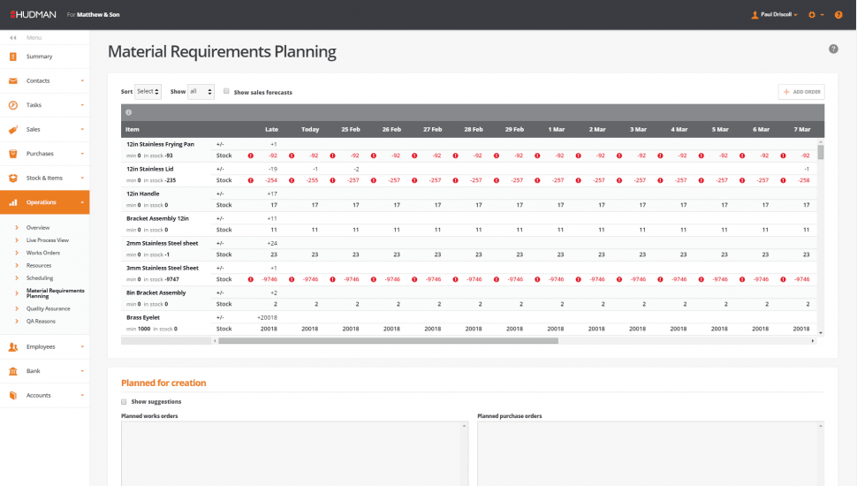Click the table's horizontal scrollbar
Viewport: 857px width, 486px height.
tap(389, 340)
